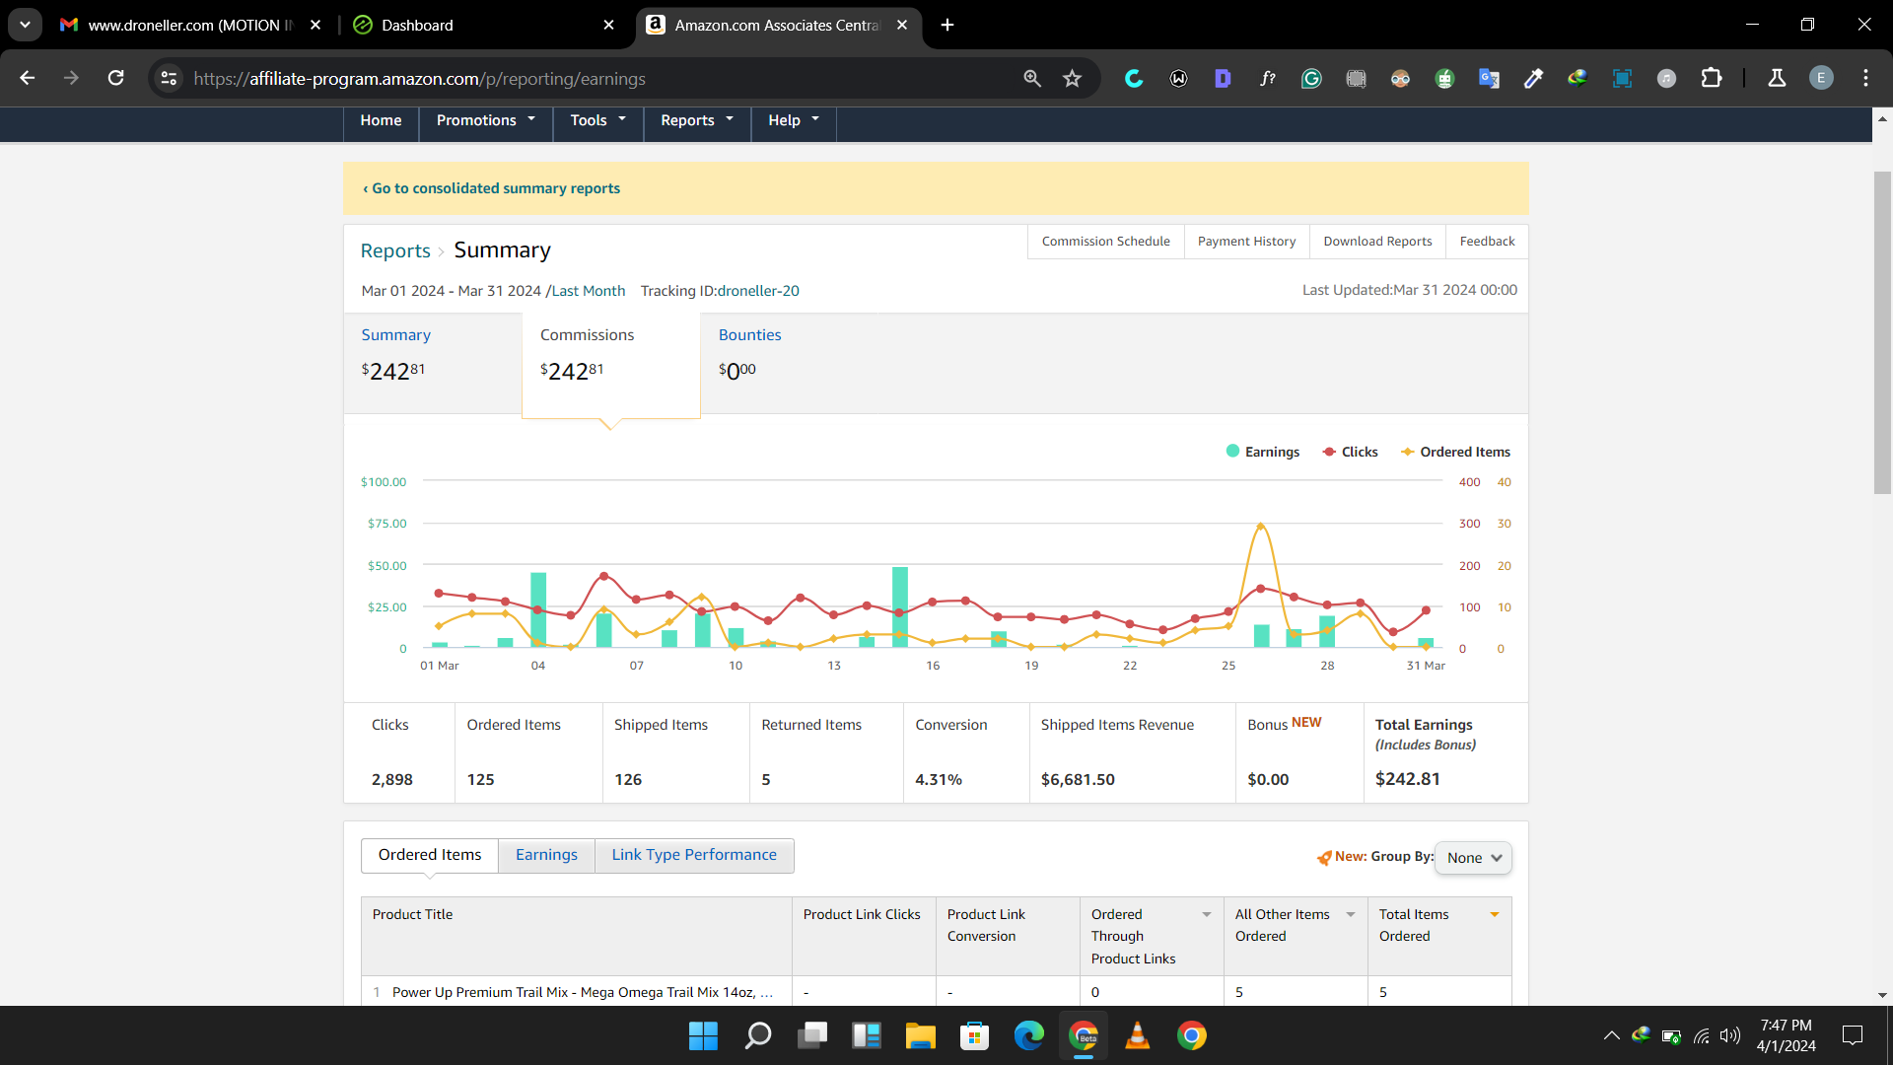Open the profile avatar E
1893x1065 pixels.
pyautogui.click(x=1821, y=78)
